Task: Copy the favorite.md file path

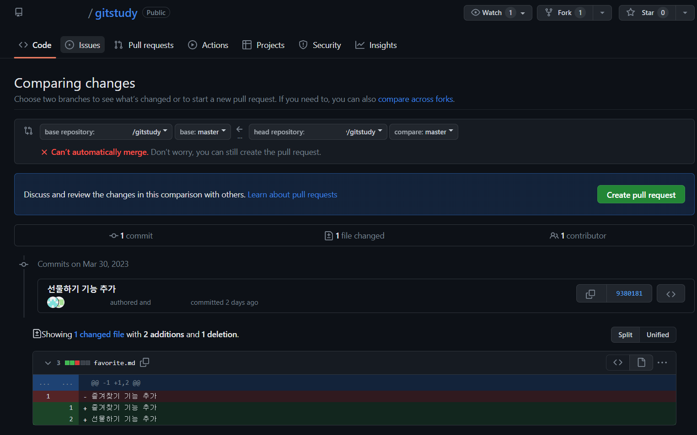Action: pyautogui.click(x=145, y=362)
